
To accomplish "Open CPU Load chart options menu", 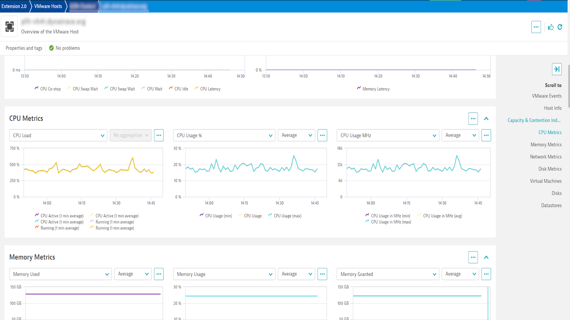I will coord(159,135).
